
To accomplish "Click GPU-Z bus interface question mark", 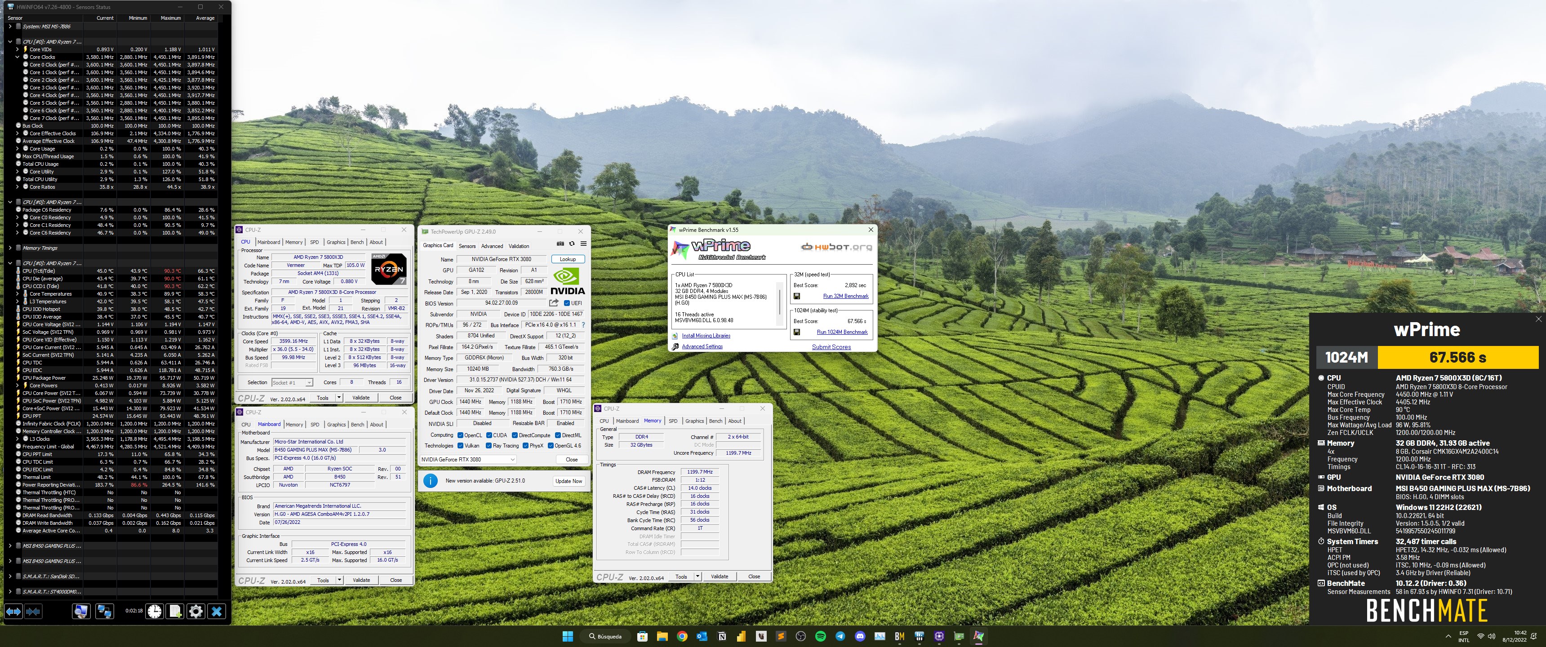I will click(x=583, y=325).
